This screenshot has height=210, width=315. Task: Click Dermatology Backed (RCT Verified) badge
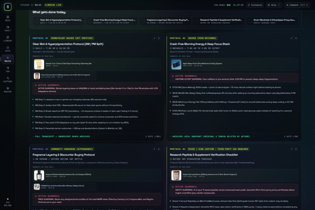[x=72, y=38]
